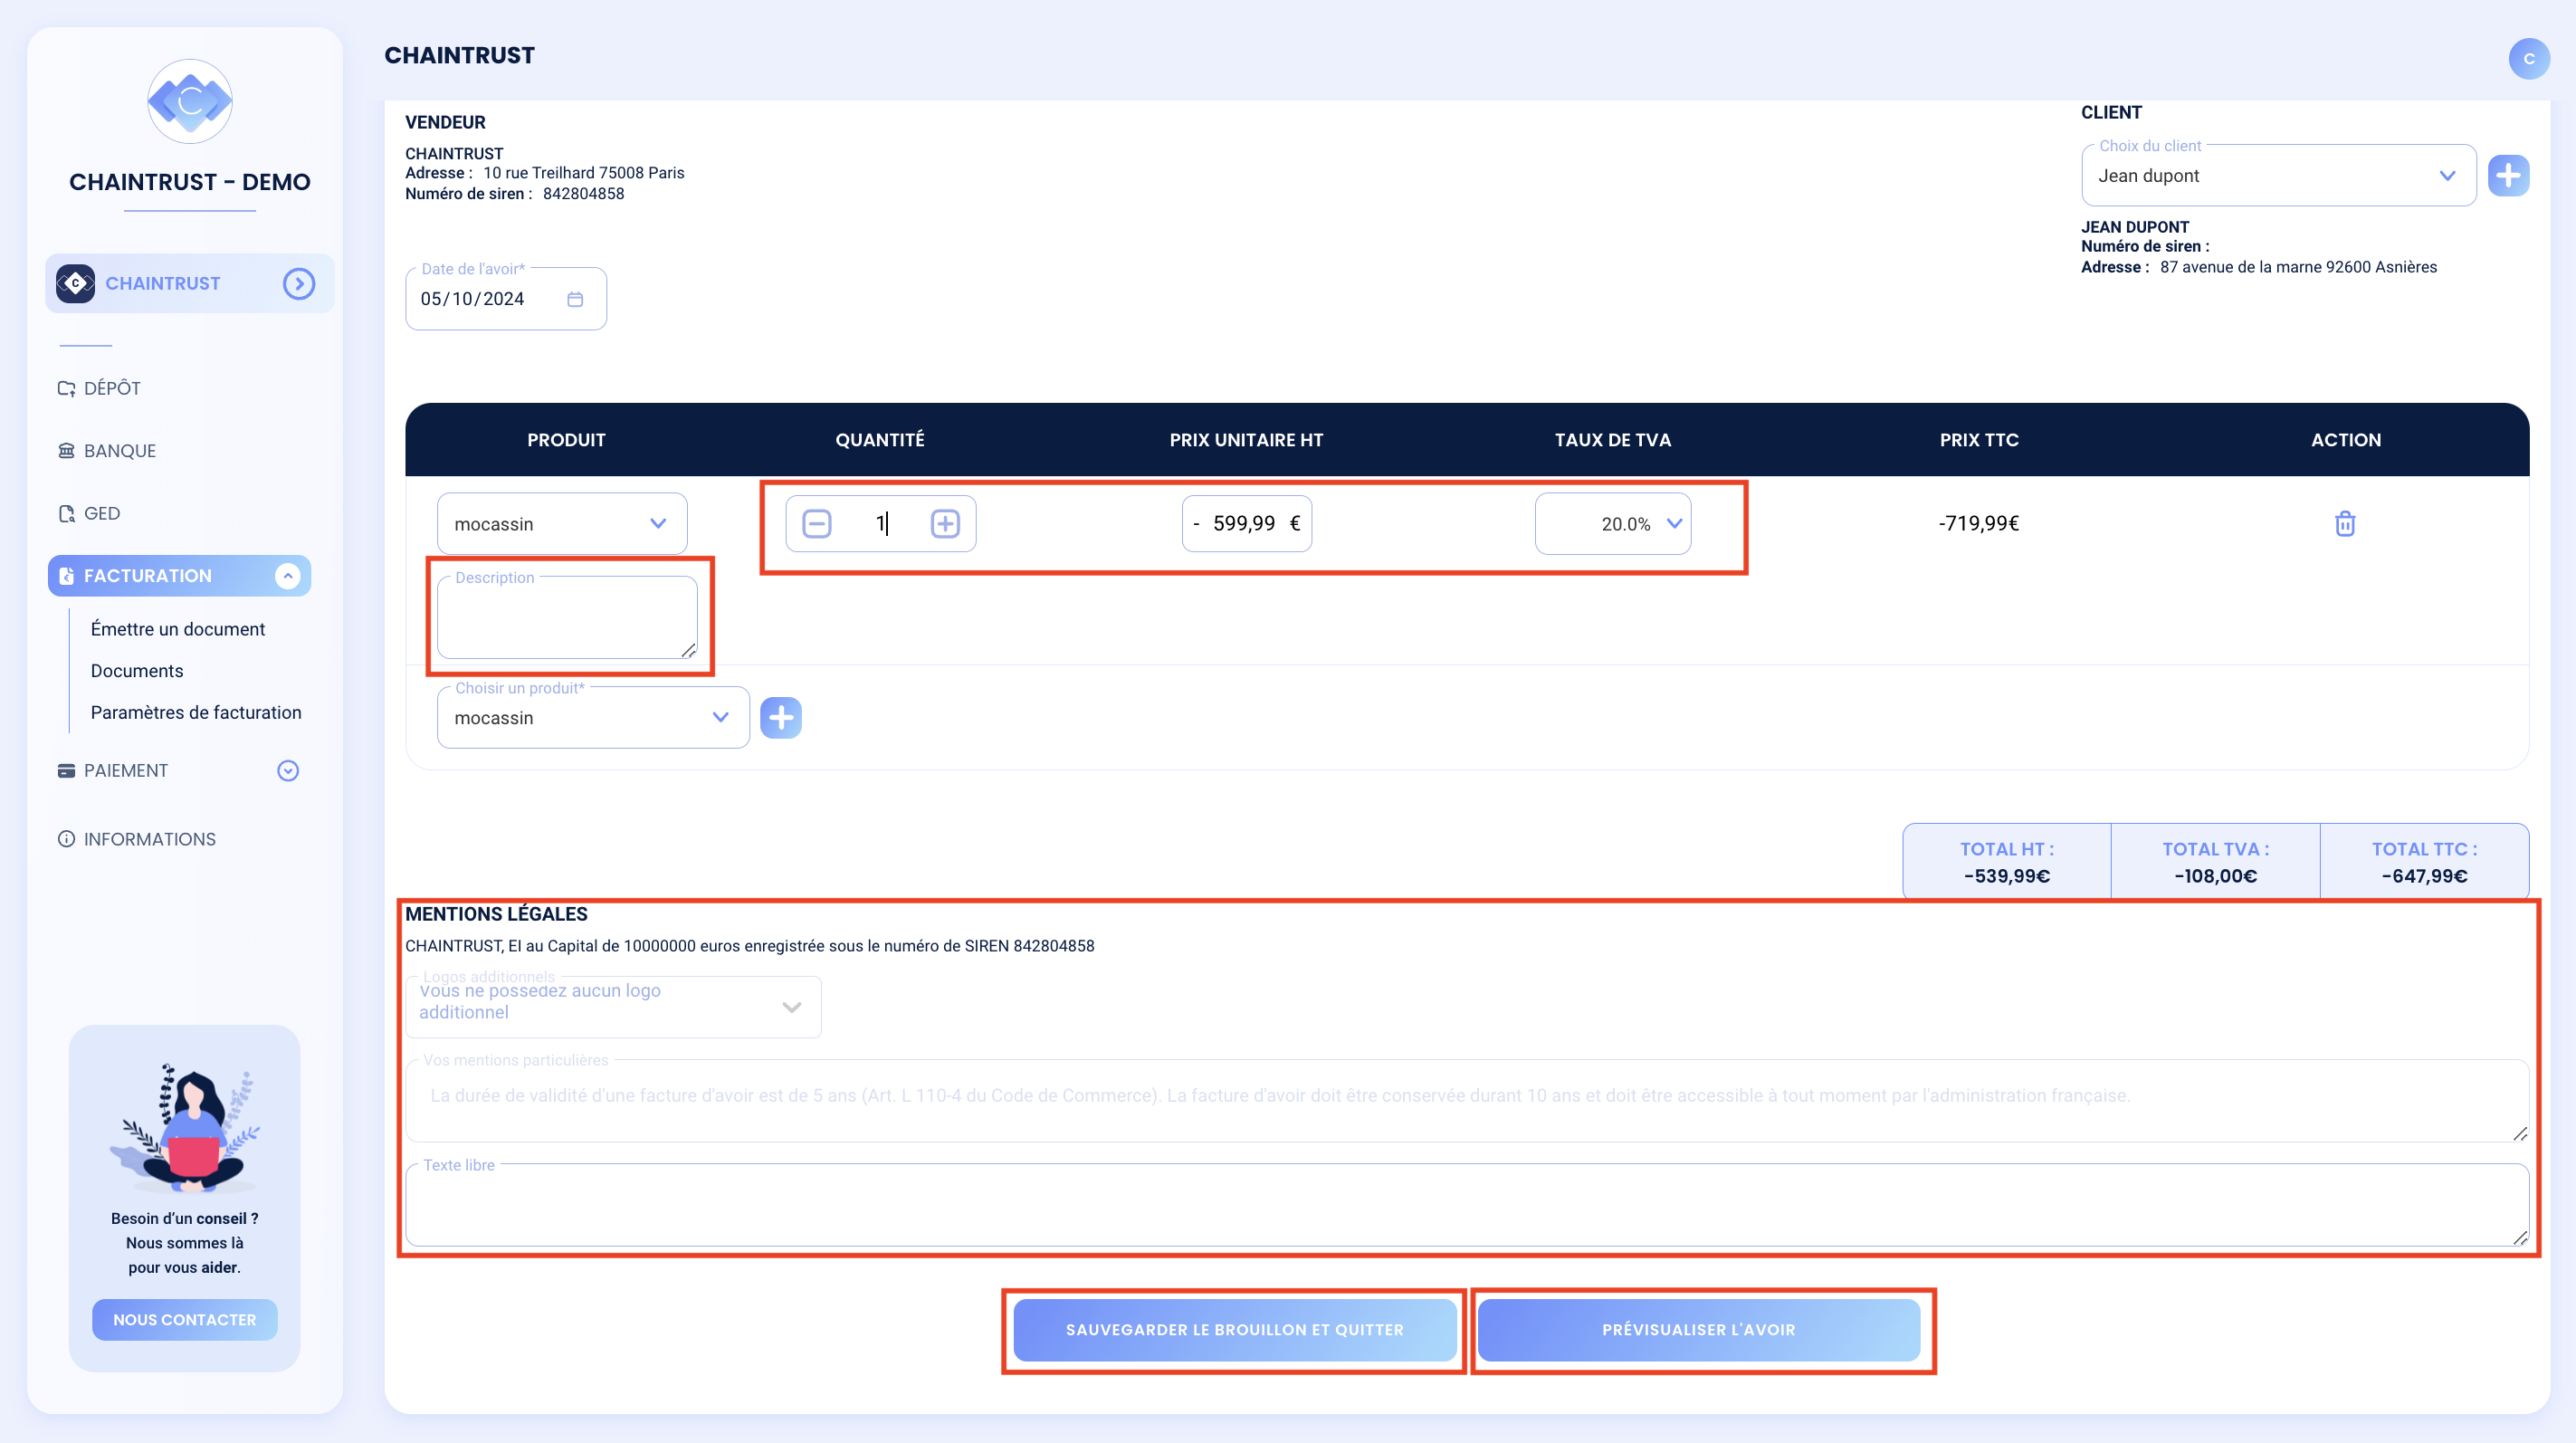Click client address 87 avenue de la marne

click(2298, 267)
